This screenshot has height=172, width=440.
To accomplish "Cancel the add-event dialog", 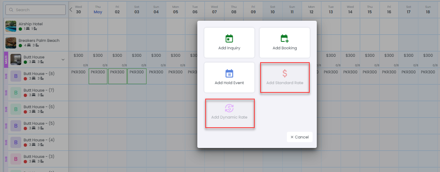I will (299, 137).
